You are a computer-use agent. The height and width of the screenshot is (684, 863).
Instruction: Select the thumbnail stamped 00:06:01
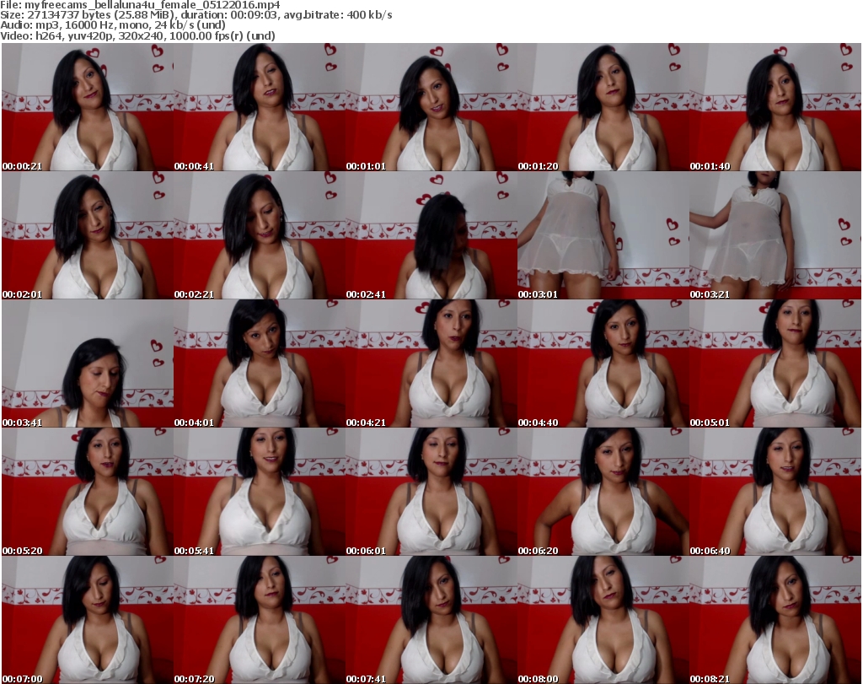[x=431, y=492]
